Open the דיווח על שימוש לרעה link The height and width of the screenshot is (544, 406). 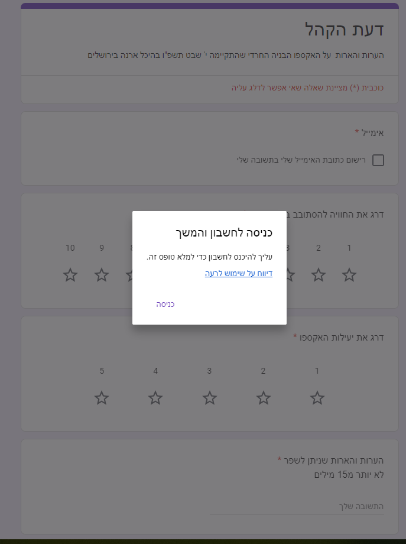point(239,273)
